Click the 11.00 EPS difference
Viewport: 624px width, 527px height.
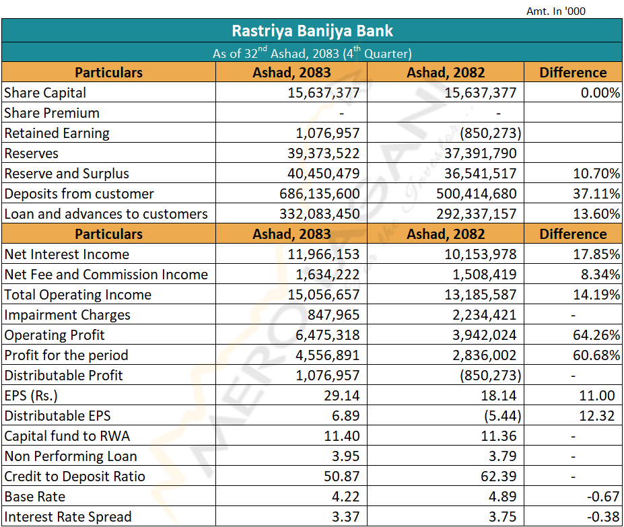coord(597,396)
